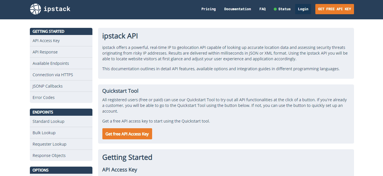Open the Pricing page
Image resolution: width=383 pixels, height=176 pixels.
(x=208, y=9)
